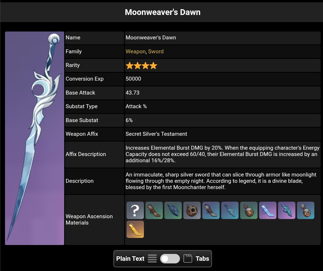This screenshot has height=271, width=323.
Task: Select the golden sheath material icon
Action: [135, 229]
